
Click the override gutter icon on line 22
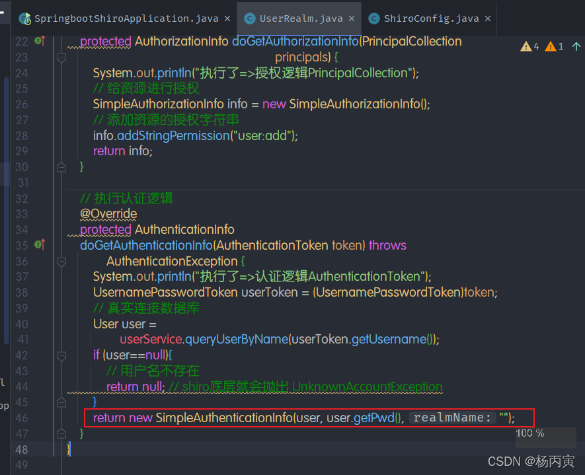40,41
